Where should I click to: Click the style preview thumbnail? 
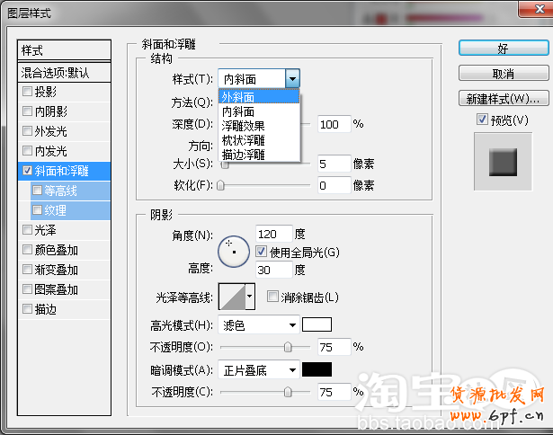[503, 162]
